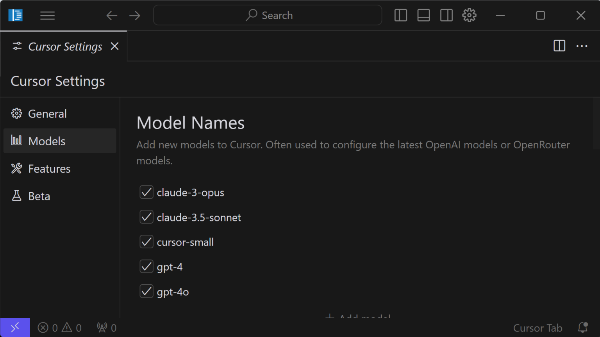Toggle the right secondary sidebar layout icon

pos(446,15)
